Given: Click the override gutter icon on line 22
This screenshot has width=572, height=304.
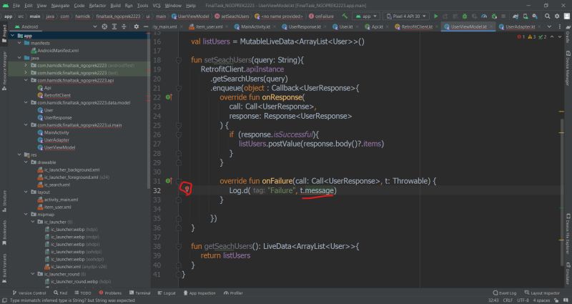Looking at the screenshot, I should point(169,97).
